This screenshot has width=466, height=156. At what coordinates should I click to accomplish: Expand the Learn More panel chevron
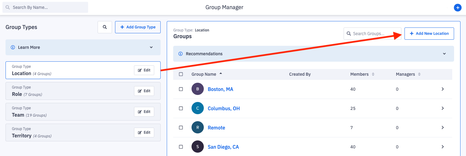151,47
